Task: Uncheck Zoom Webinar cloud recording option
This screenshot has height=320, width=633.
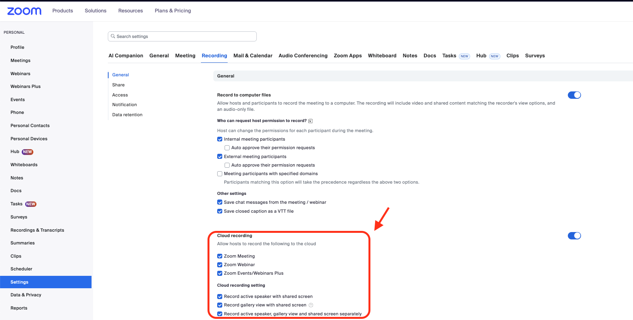Action: pyautogui.click(x=220, y=265)
